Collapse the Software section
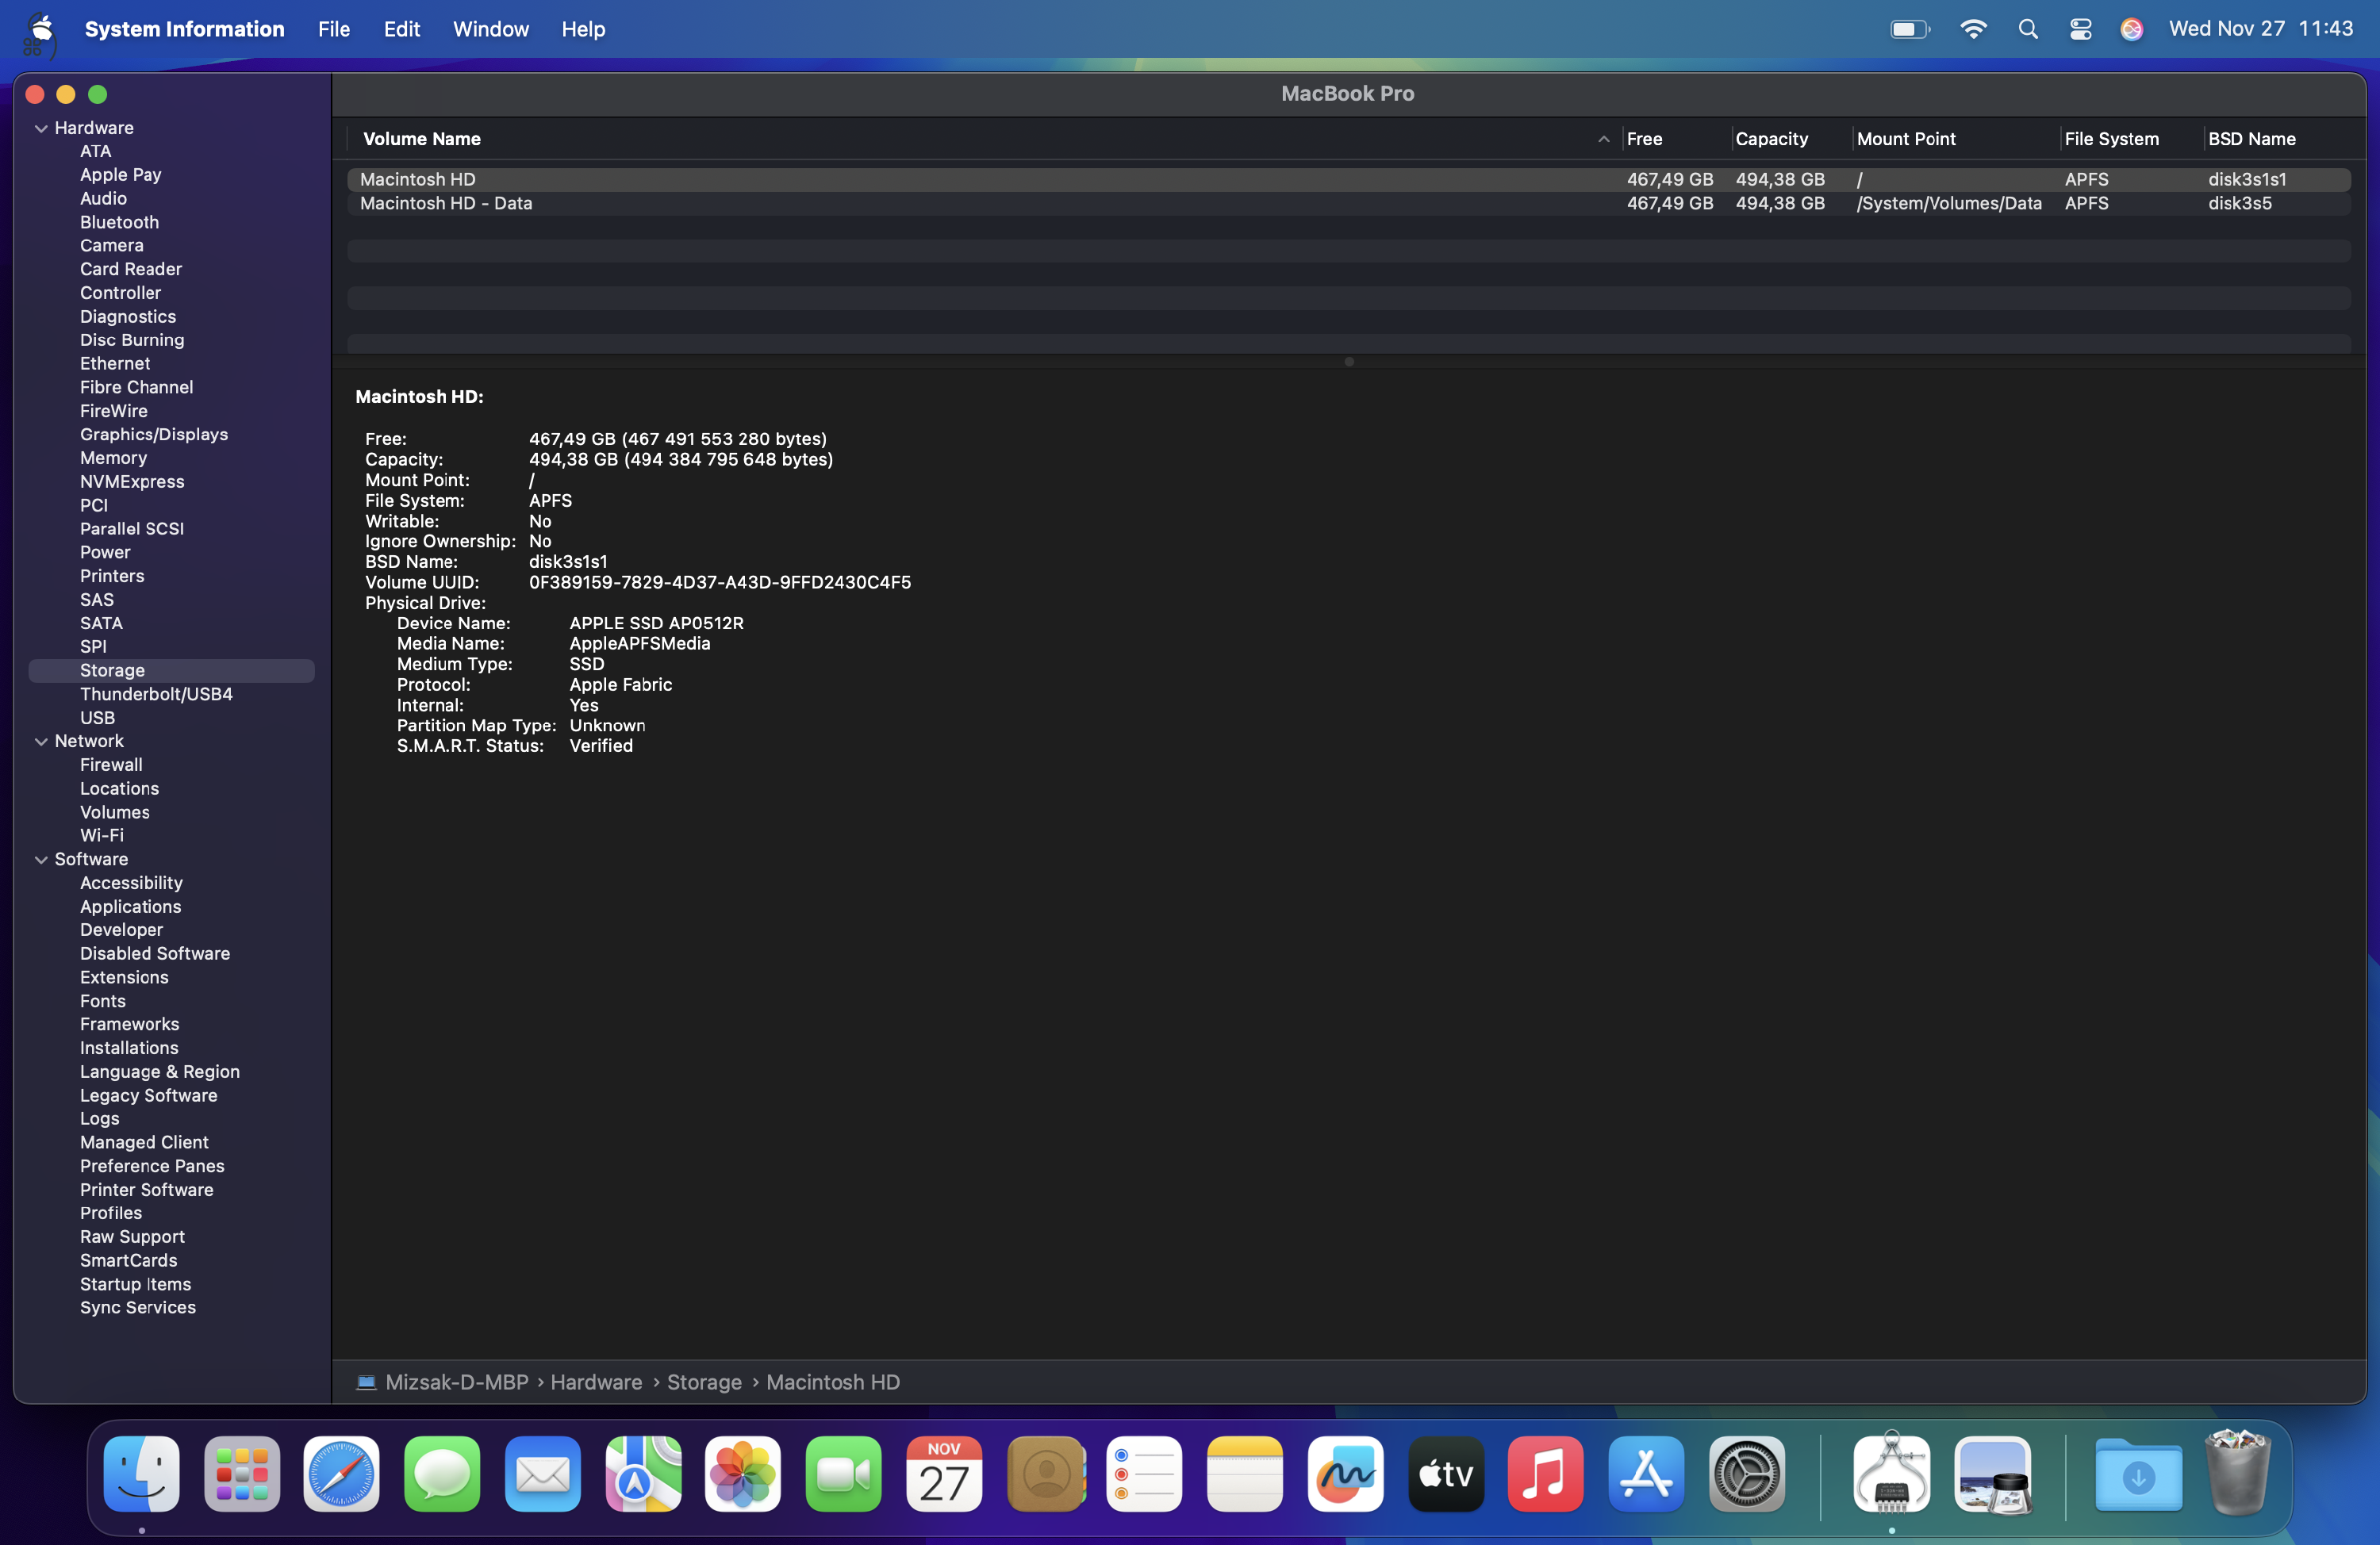Viewport: 2380px width, 1545px height. click(41, 859)
